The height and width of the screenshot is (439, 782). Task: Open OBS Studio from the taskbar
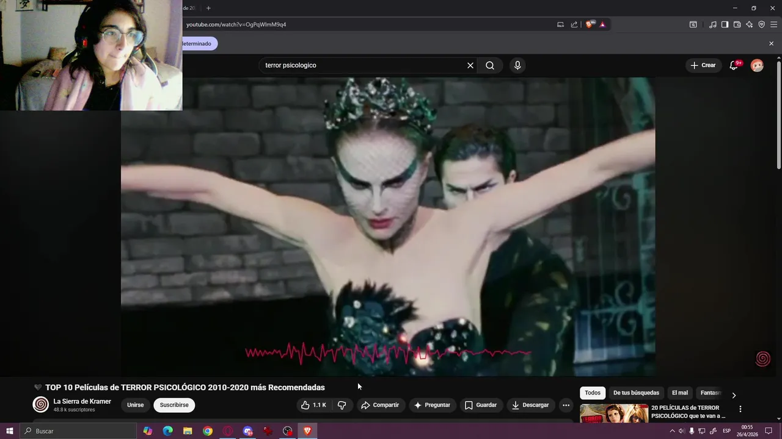coord(288,431)
